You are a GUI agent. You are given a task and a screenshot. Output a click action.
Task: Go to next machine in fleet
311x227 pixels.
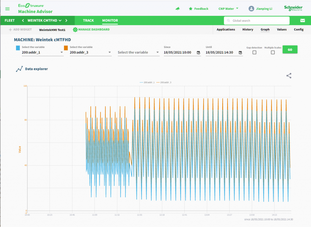click(x=66, y=20)
